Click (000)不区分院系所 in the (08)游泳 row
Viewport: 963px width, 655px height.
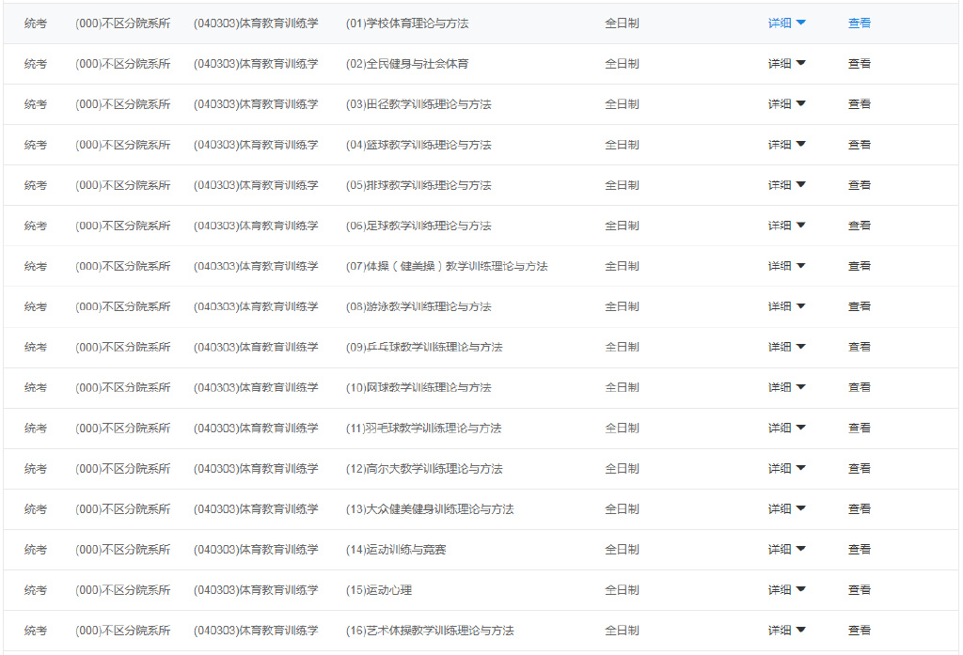coord(123,307)
